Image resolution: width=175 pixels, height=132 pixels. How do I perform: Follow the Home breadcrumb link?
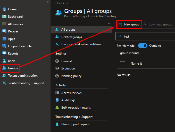point(60,3)
